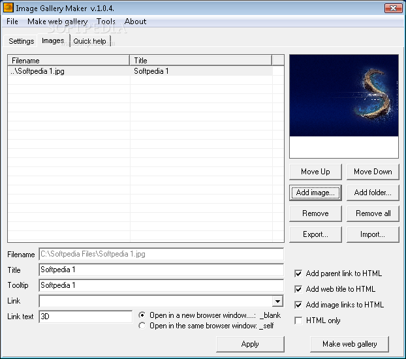Toggle Add web title to HTML checkbox
This screenshot has height=359, width=406.
(298, 289)
